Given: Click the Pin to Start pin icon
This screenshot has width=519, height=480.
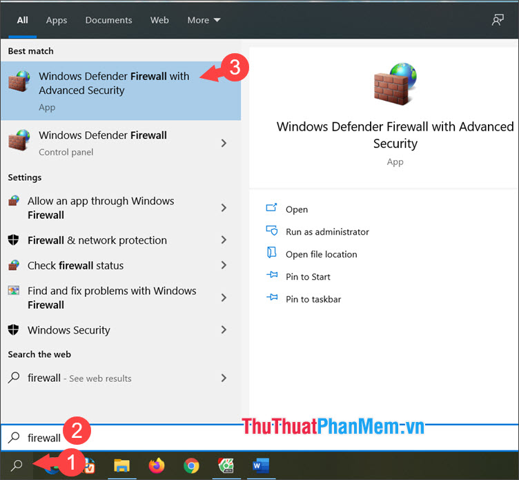Looking at the screenshot, I should pyautogui.click(x=272, y=275).
